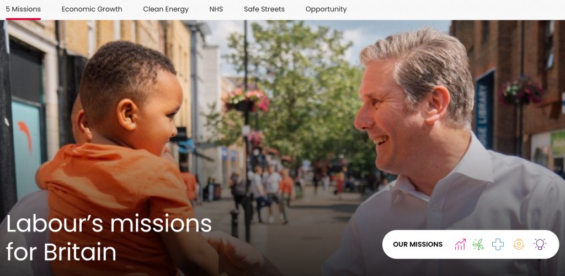Click the white missions pill background

click(471, 245)
